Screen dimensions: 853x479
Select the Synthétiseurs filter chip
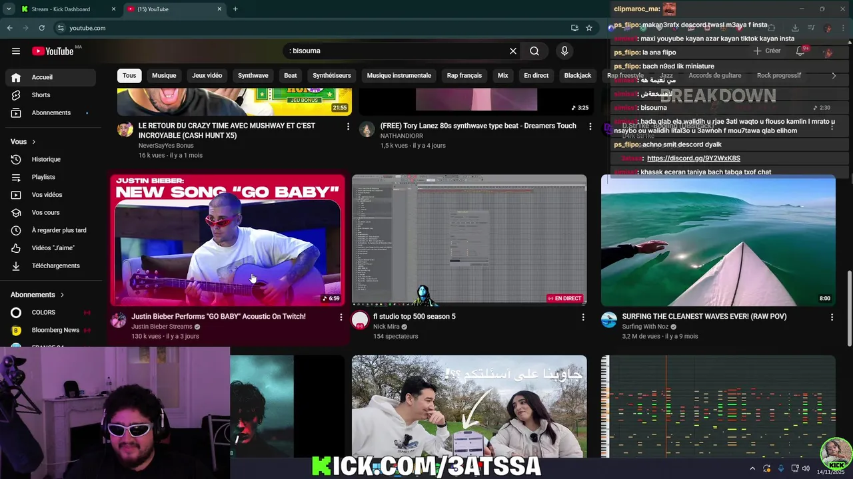point(332,76)
